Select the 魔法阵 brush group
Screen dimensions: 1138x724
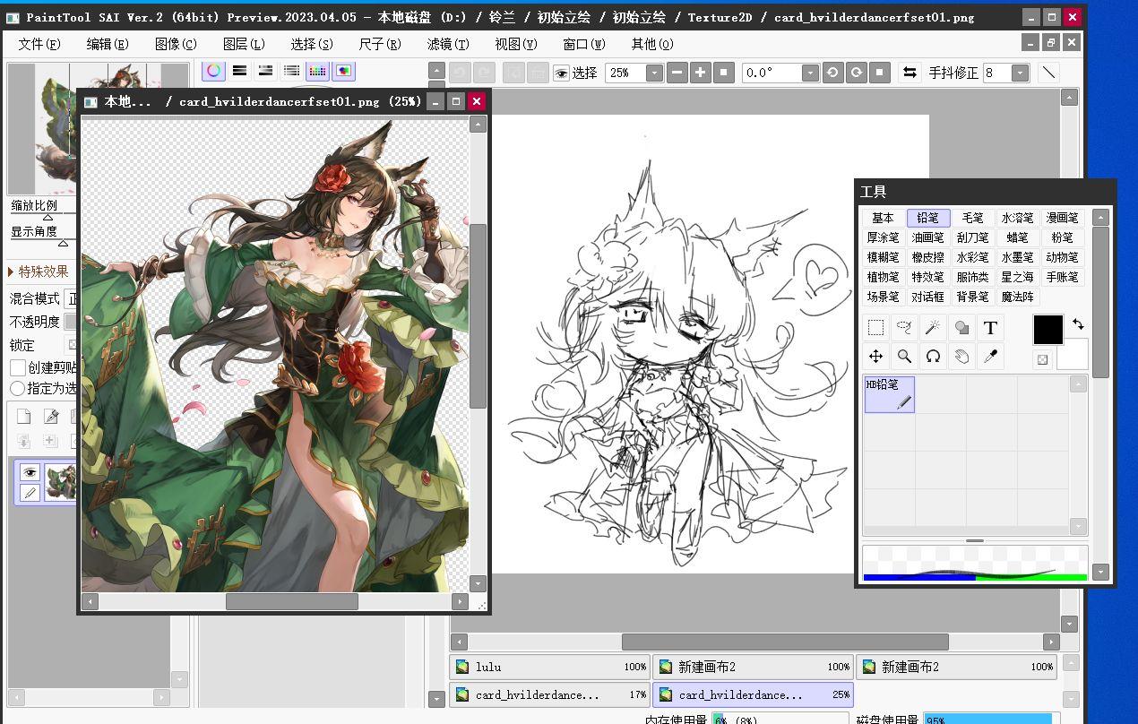[x=1017, y=297]
